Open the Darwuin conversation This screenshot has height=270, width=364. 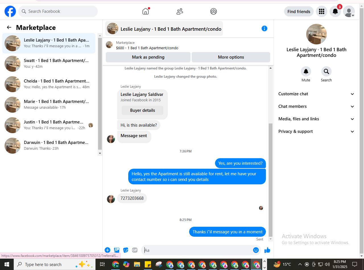coord(49,146)
